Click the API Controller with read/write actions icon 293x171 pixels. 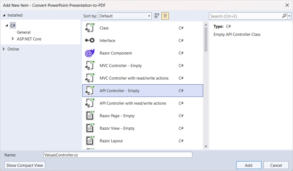(90, 103)
